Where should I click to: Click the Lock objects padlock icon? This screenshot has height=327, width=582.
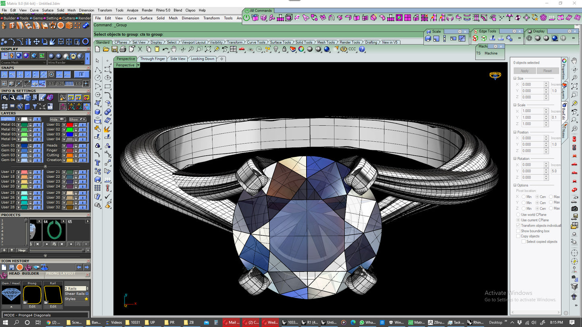click(x=284, y=49)
